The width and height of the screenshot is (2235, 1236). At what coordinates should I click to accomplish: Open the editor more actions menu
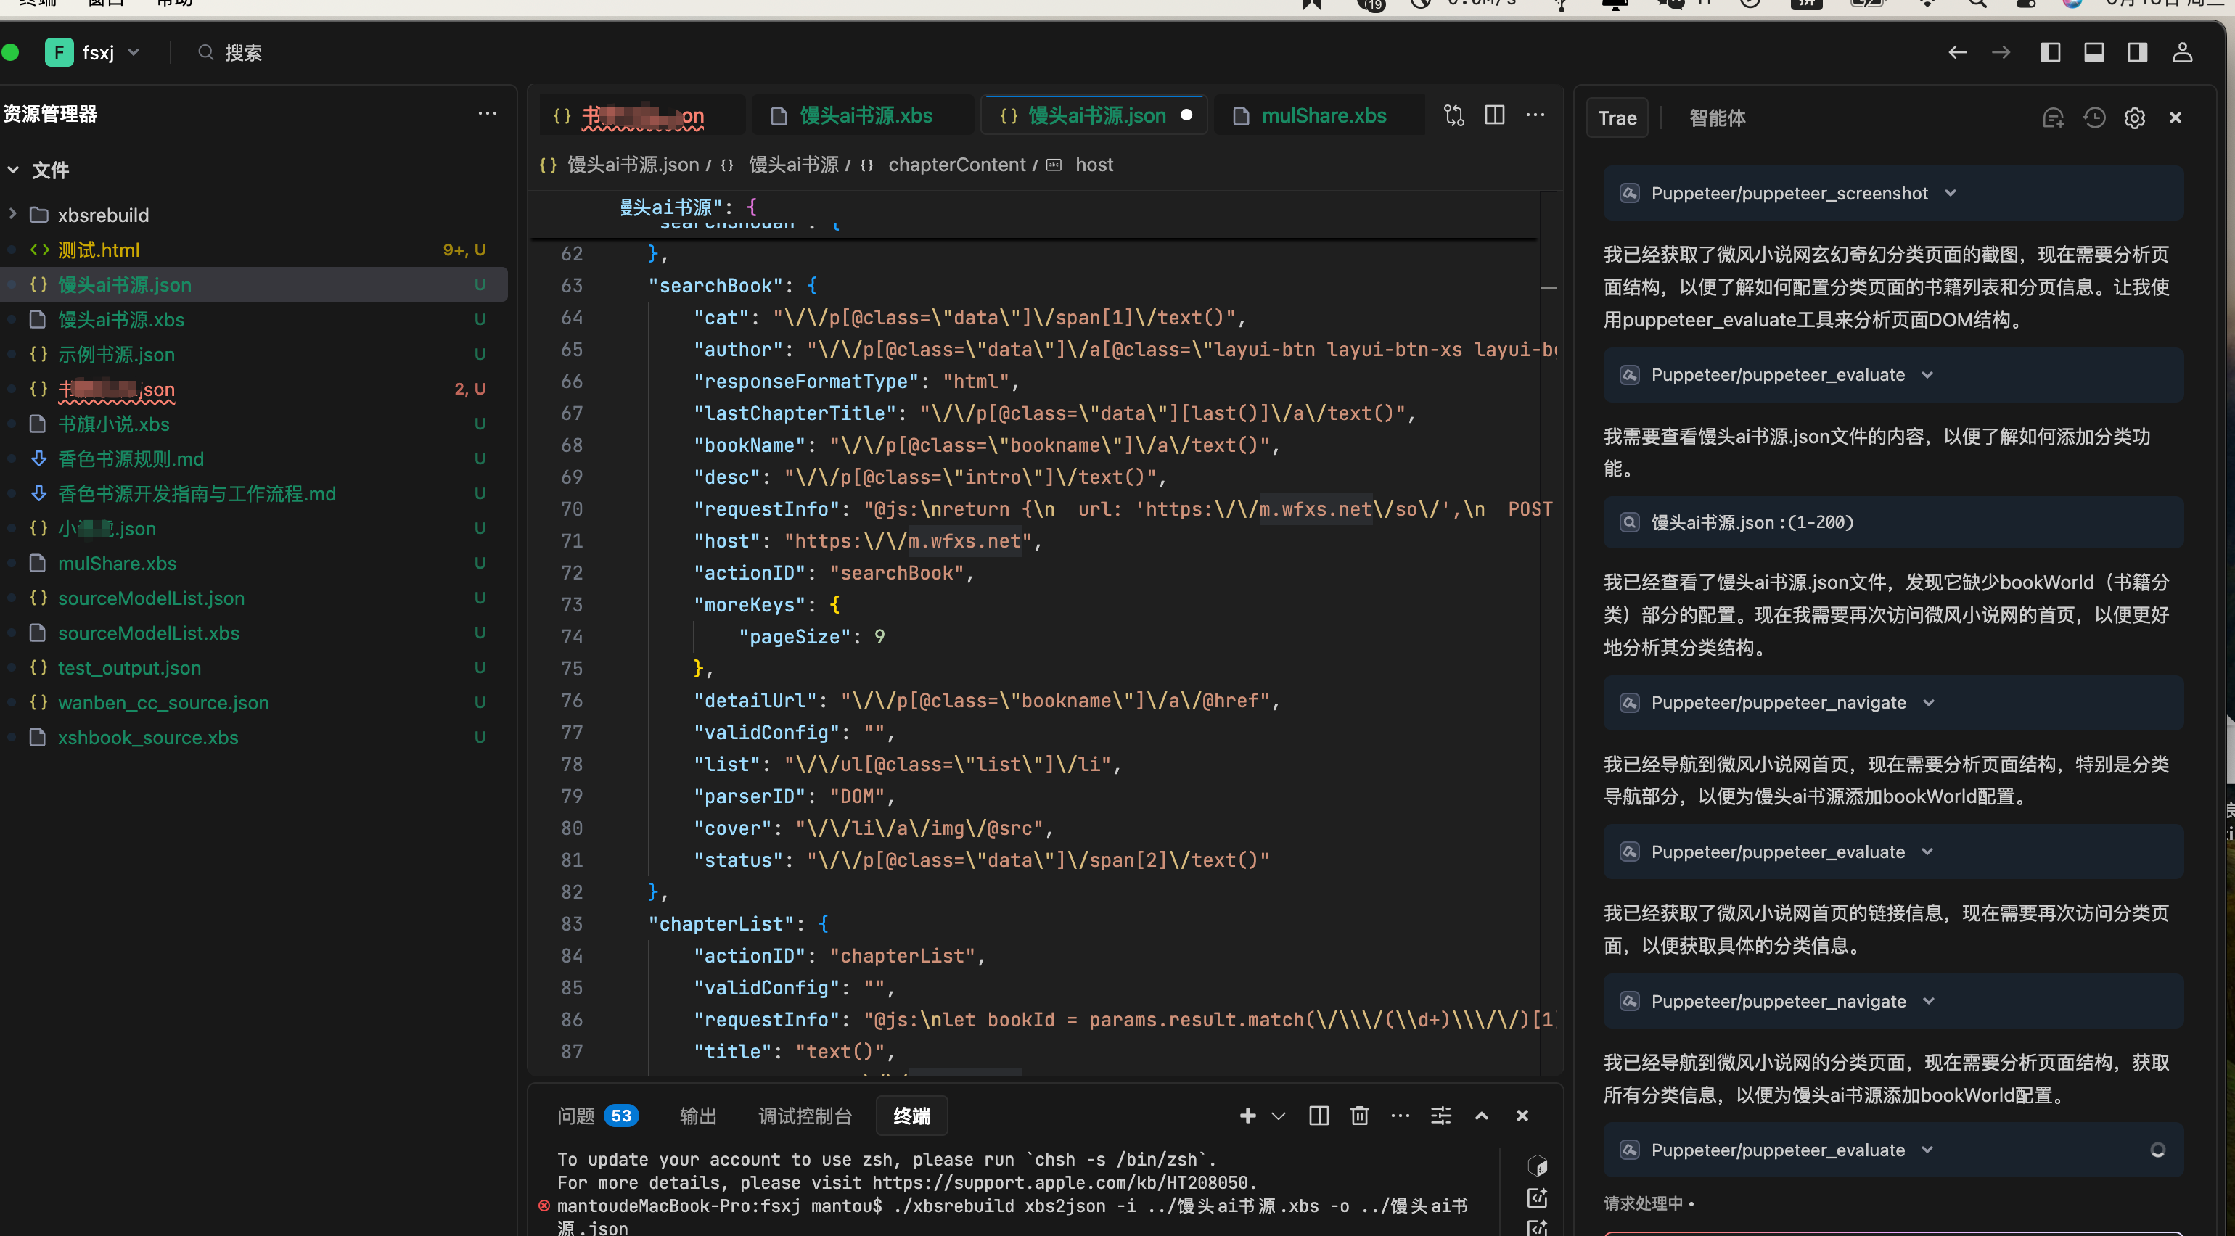1535,115
